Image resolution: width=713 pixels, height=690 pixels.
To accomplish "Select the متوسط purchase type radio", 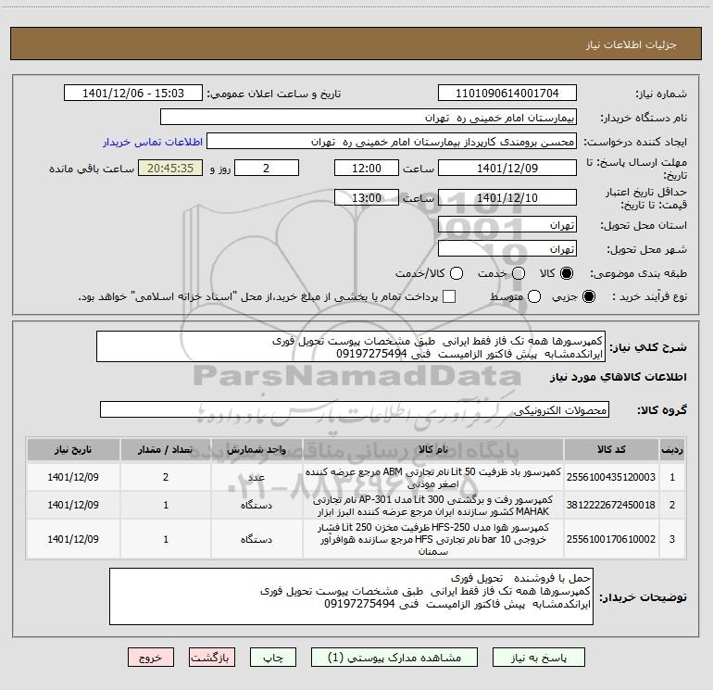I will coord(534,296).
